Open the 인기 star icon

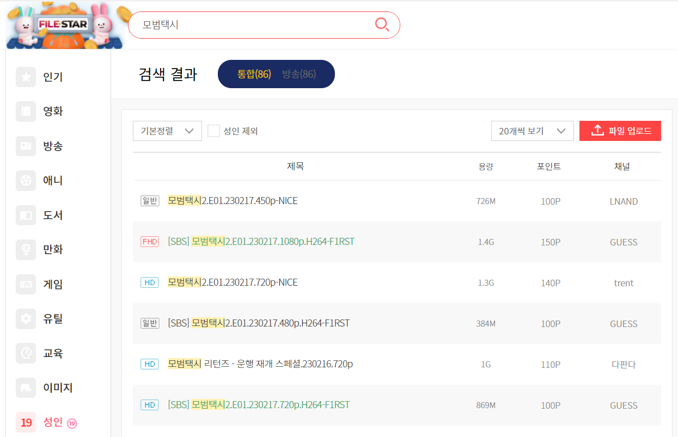[x=26, y=77]
